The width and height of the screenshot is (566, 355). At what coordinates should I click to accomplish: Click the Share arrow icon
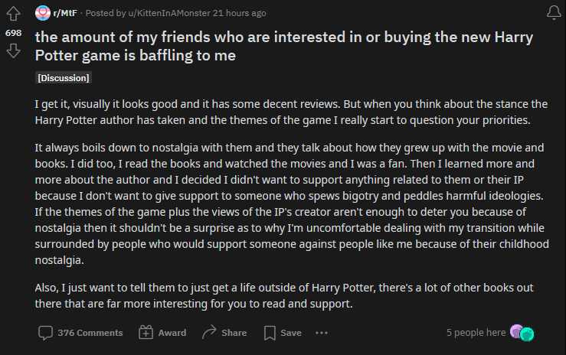click(x=209, y=332)
